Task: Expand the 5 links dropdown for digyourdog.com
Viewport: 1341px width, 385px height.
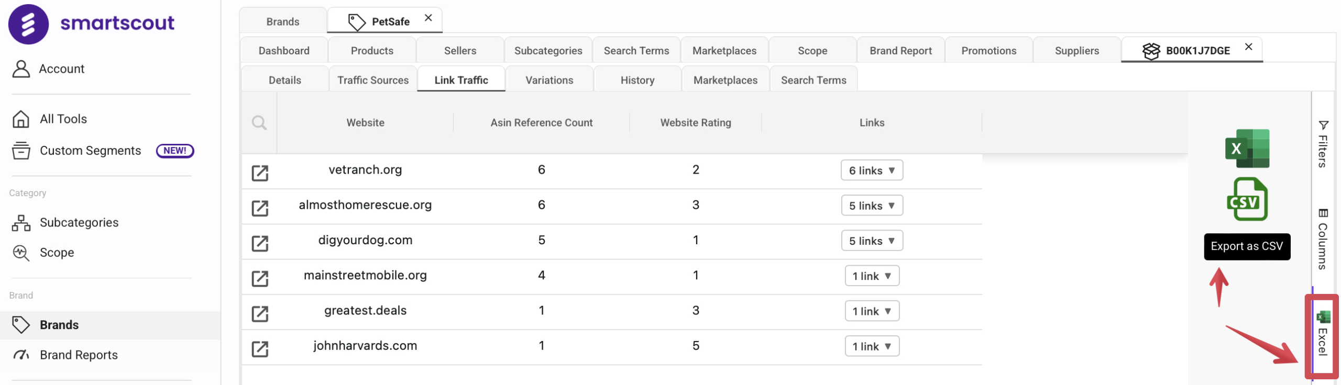Action: (x=872, y=241)
